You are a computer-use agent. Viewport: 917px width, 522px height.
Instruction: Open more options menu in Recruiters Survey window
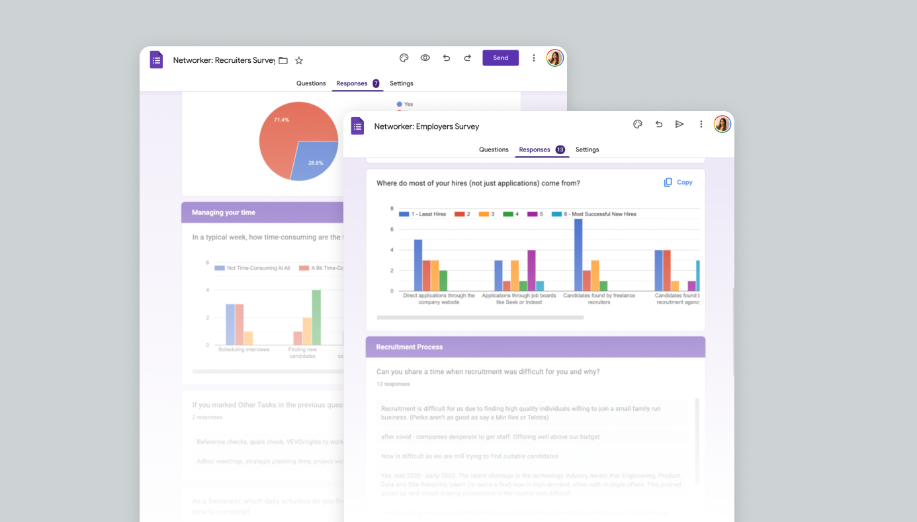pyautogui.click(x=534, y=58)
